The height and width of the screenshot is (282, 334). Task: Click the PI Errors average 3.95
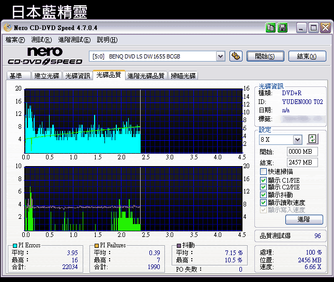[72, 253]
